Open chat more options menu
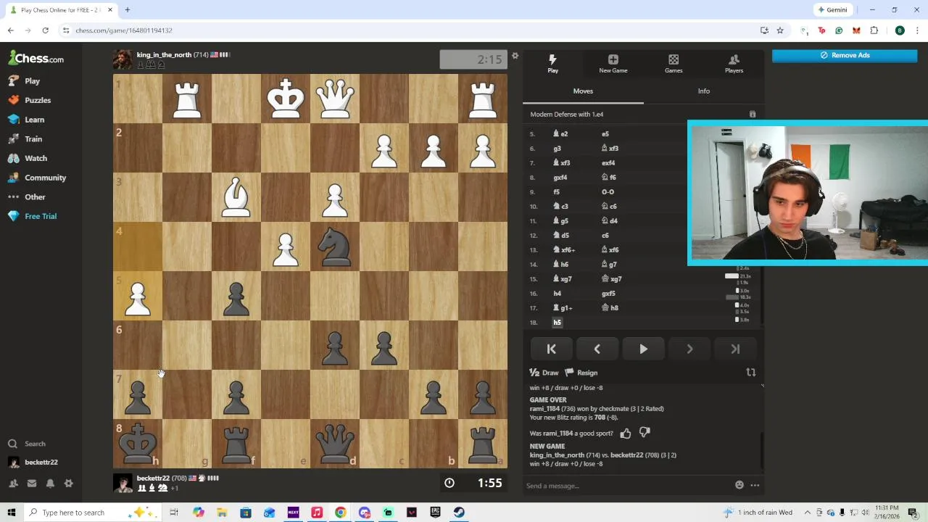Image resolution: width=928 pixels, height=522 pixels. pyautogui.click(x=755, y=485)
